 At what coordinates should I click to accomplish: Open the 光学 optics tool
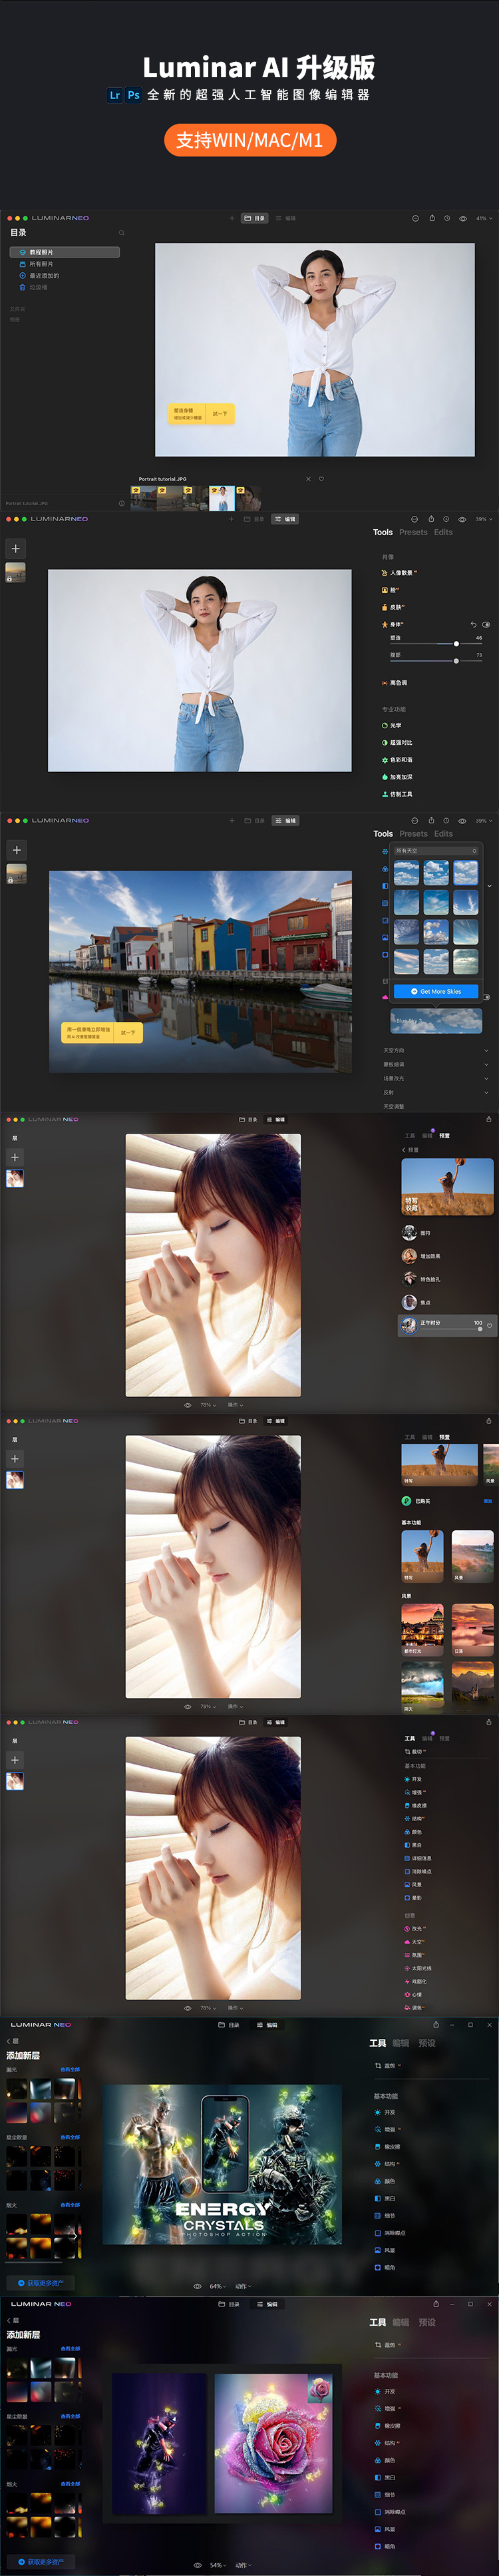click(x=391, y=726)
